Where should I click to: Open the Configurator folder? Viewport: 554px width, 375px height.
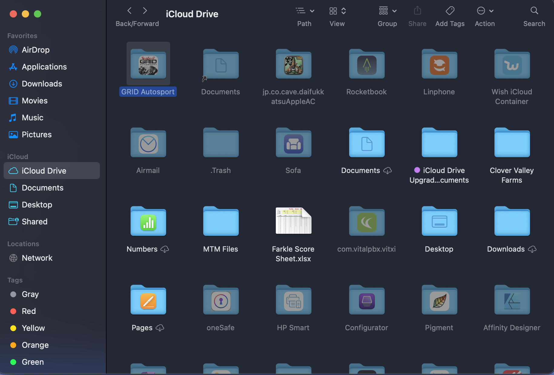[x=367, y=300]
